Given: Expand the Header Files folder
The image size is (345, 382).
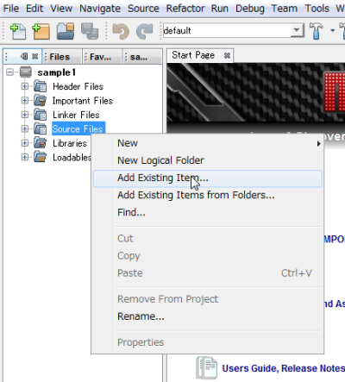Looking at the screenshot, I should [25, 86].
